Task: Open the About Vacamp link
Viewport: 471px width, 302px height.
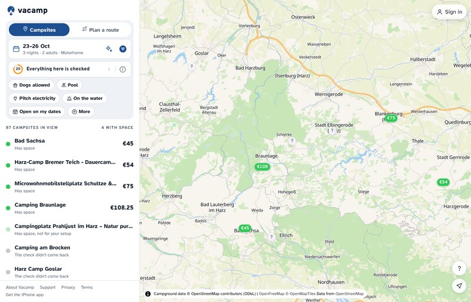Action: coord(20,287)
